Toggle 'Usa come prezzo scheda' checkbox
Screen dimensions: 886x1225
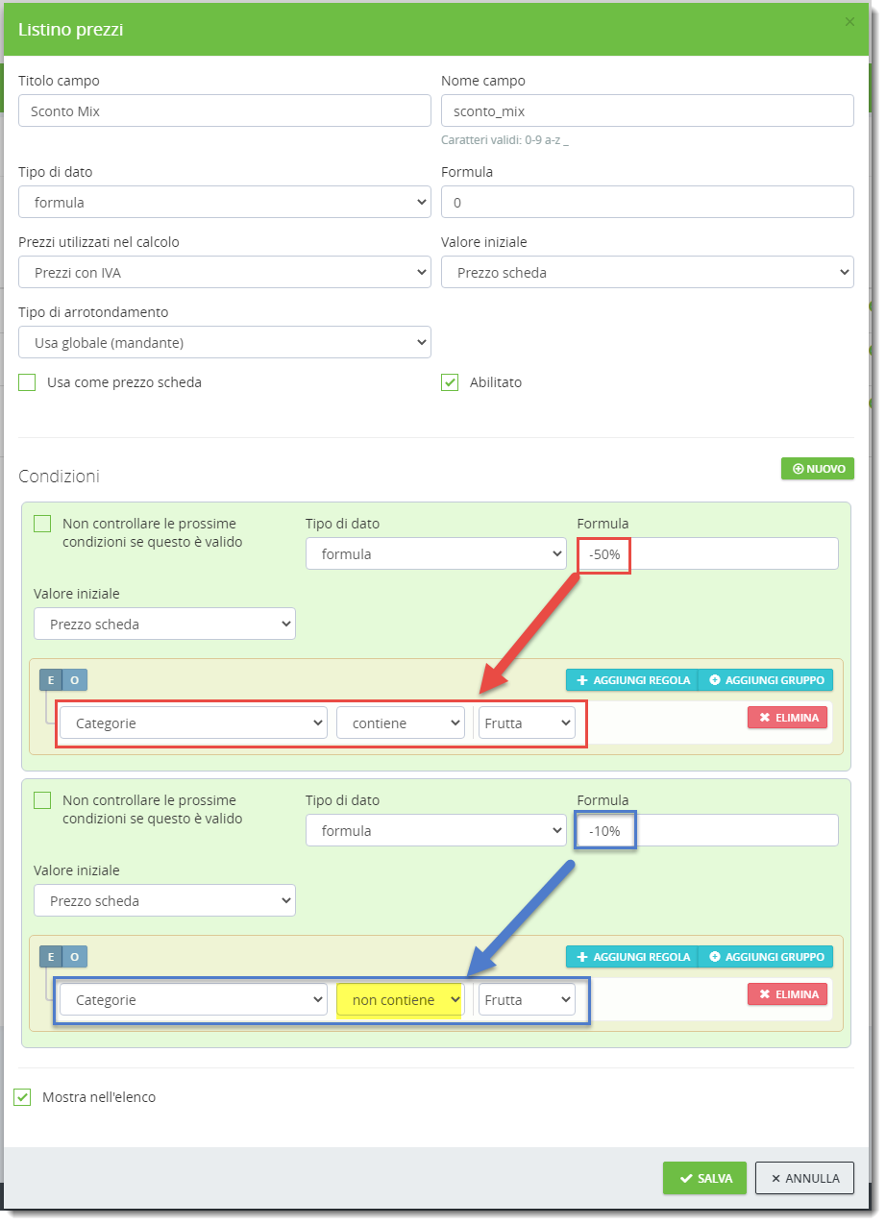point(28,382)
